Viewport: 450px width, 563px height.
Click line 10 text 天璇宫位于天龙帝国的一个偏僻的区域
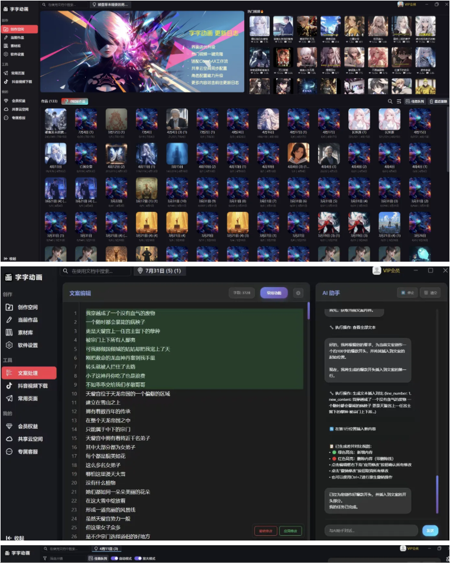(128, 394)
